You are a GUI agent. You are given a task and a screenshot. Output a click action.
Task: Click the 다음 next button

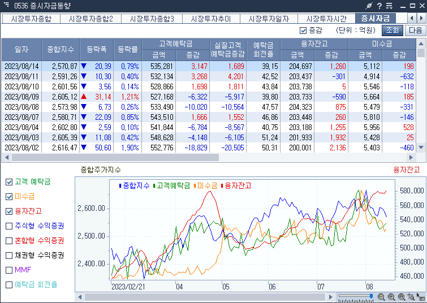click(x=415, y=30)
